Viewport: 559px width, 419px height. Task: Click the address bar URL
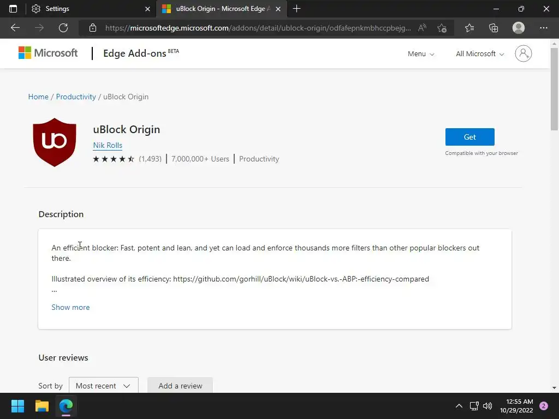pos(258,28)
